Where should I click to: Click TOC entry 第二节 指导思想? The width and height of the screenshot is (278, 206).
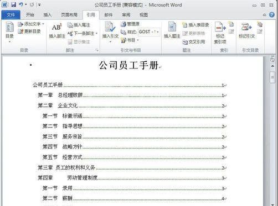[135, 126]
